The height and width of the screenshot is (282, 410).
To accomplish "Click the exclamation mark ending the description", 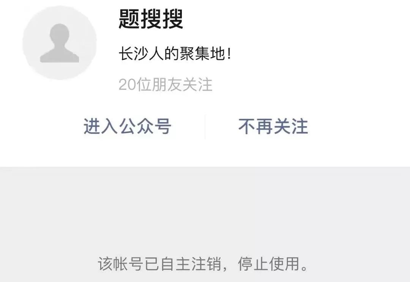I will click(229, 53).
